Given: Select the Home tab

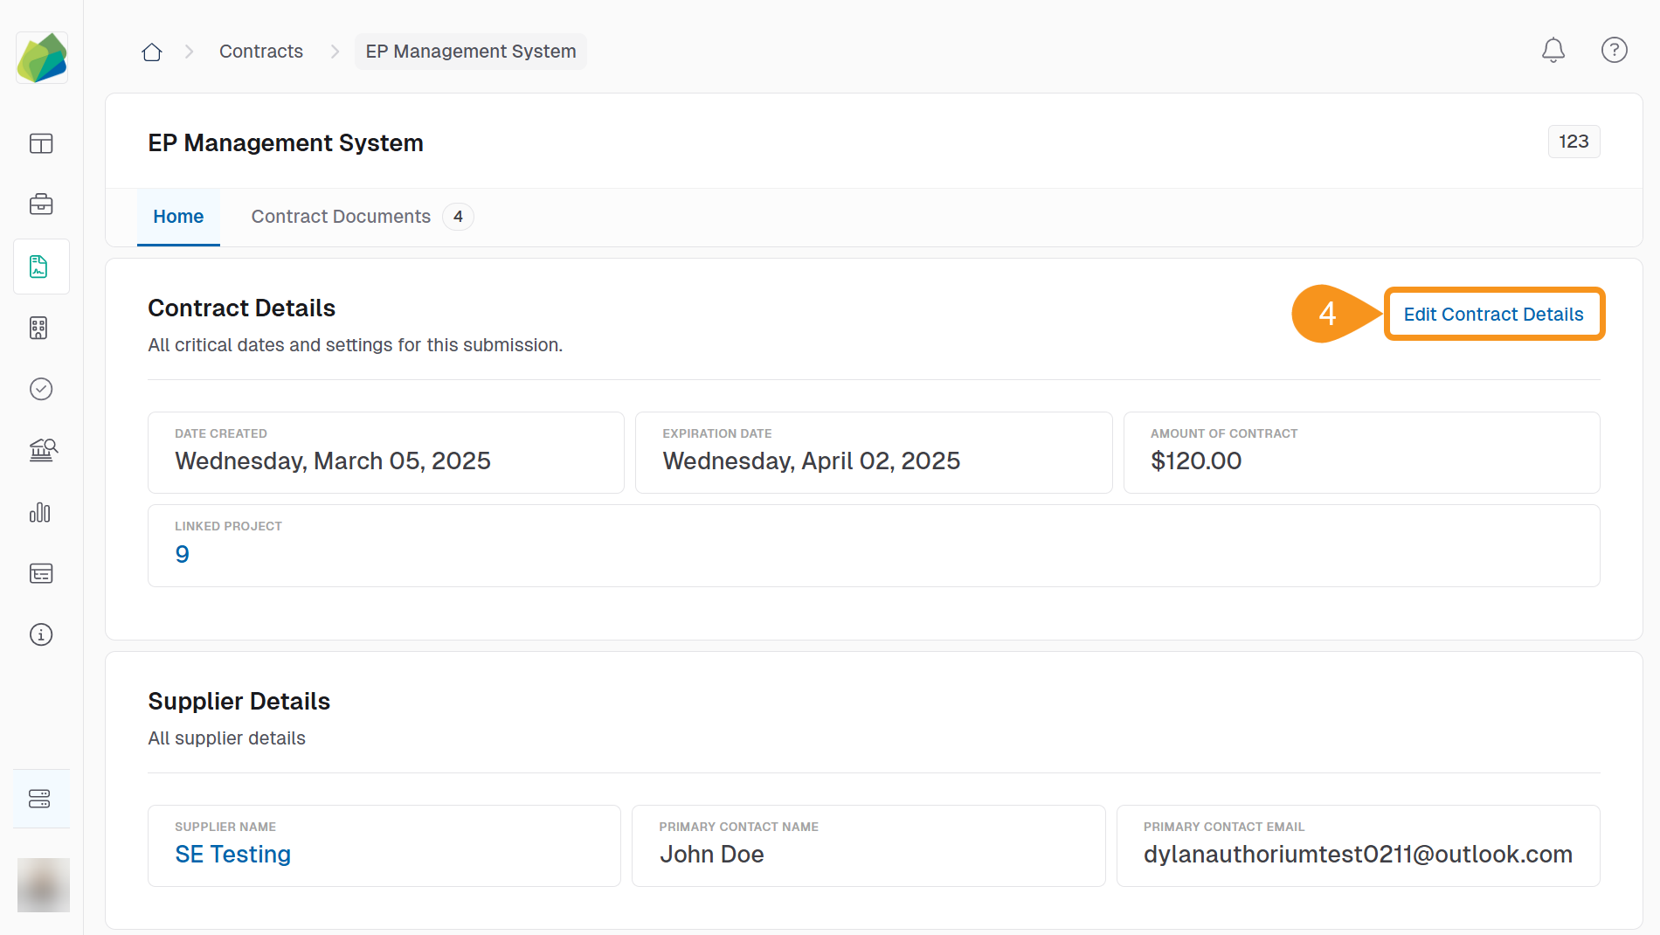Looking at the screenshot, I should tap(178, 217).
